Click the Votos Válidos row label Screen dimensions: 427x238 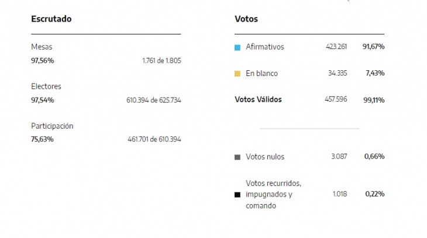click(258, 99)
